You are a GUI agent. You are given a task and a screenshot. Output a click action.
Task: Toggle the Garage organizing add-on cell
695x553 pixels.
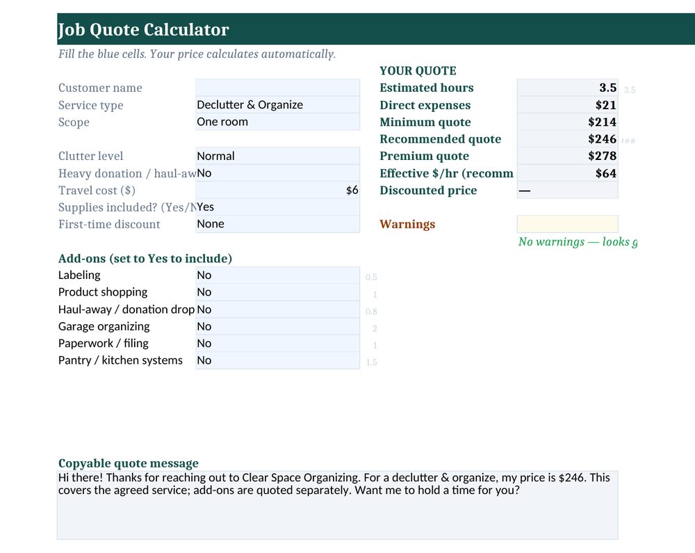pos(277,326)
